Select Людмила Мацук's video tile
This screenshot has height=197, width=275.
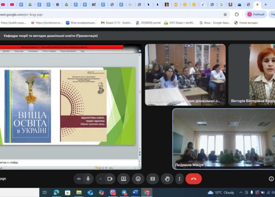(x=223, y=139)
